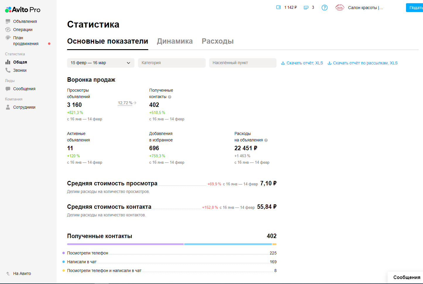Click the Сообщения chat bubble icon
The width and height of the screenshot is (423, 284).
coord(8,89)
